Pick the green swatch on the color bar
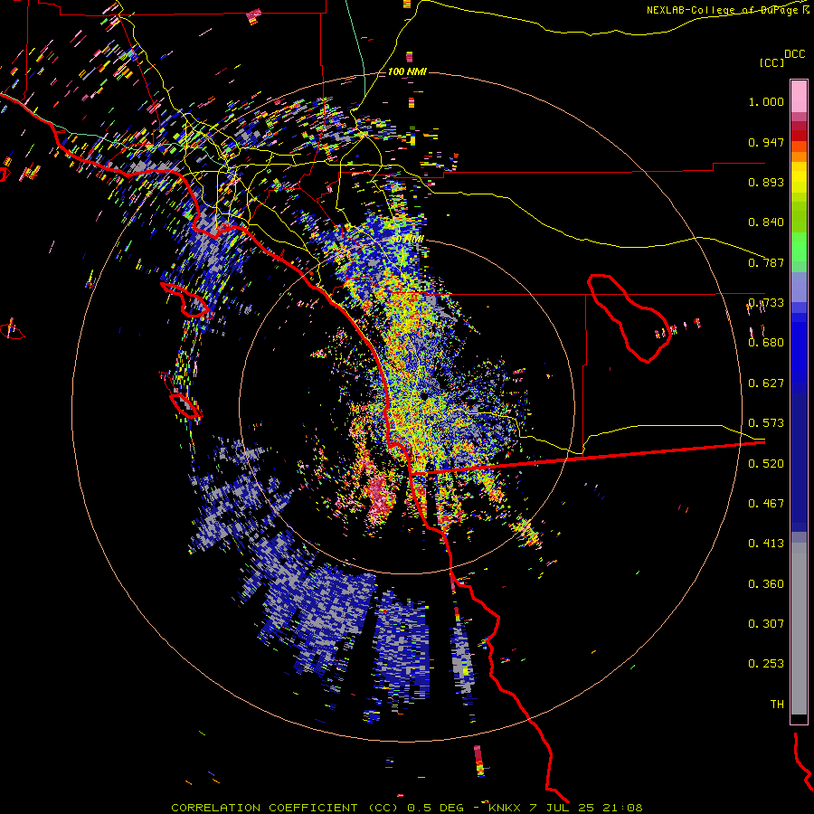 799,247
